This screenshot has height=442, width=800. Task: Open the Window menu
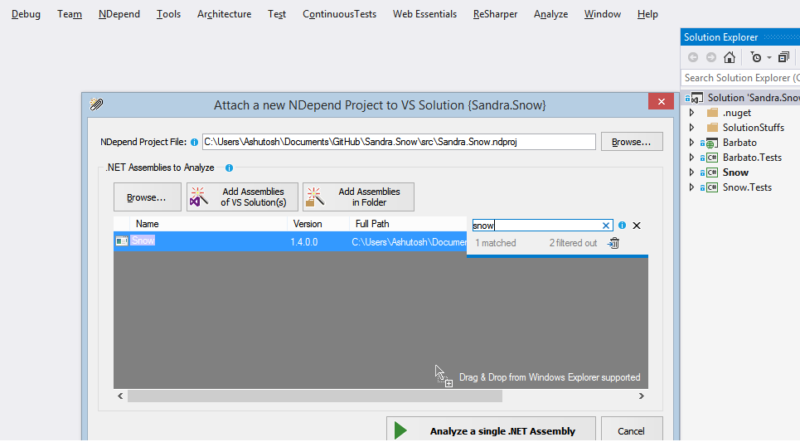603,14
